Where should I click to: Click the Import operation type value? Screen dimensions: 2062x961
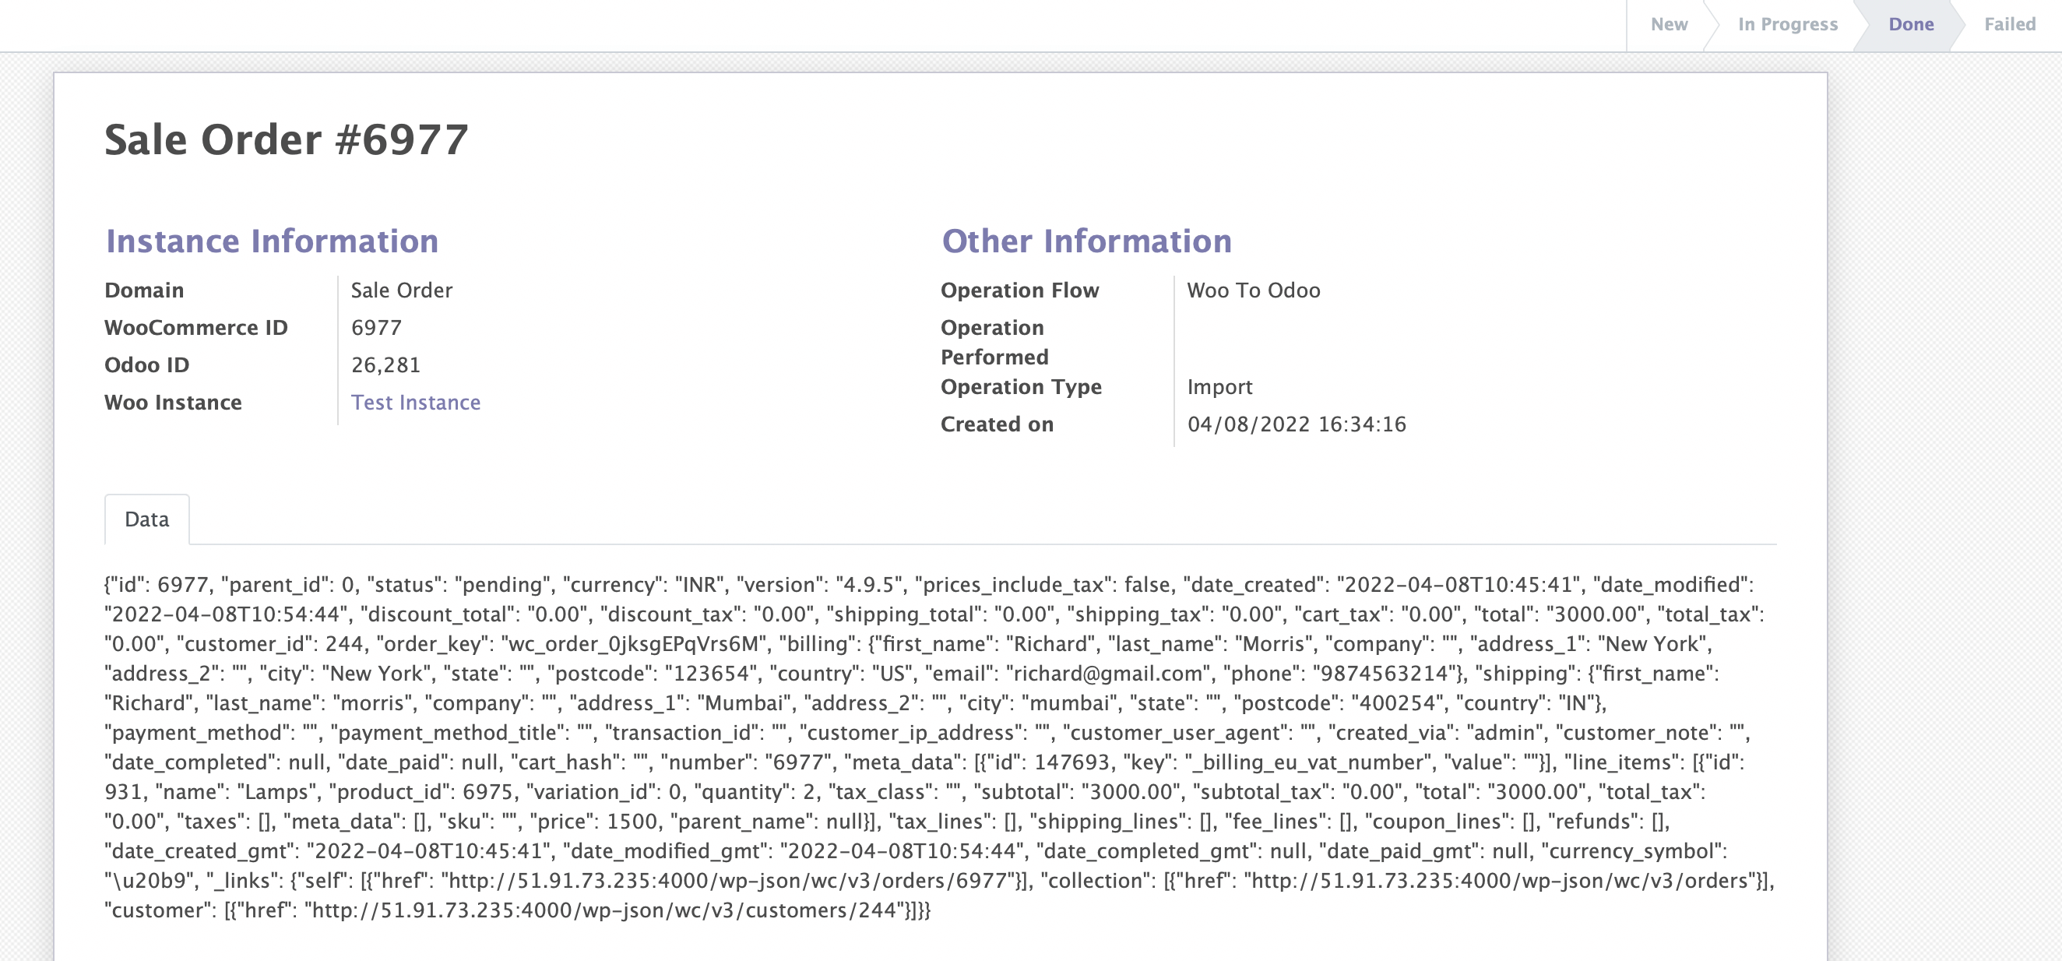pos(1219,387)
